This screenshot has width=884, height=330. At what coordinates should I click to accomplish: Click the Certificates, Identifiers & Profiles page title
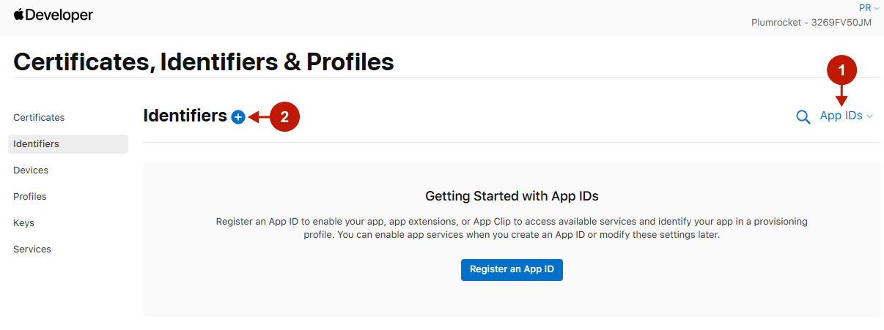[x=204, y=62]
